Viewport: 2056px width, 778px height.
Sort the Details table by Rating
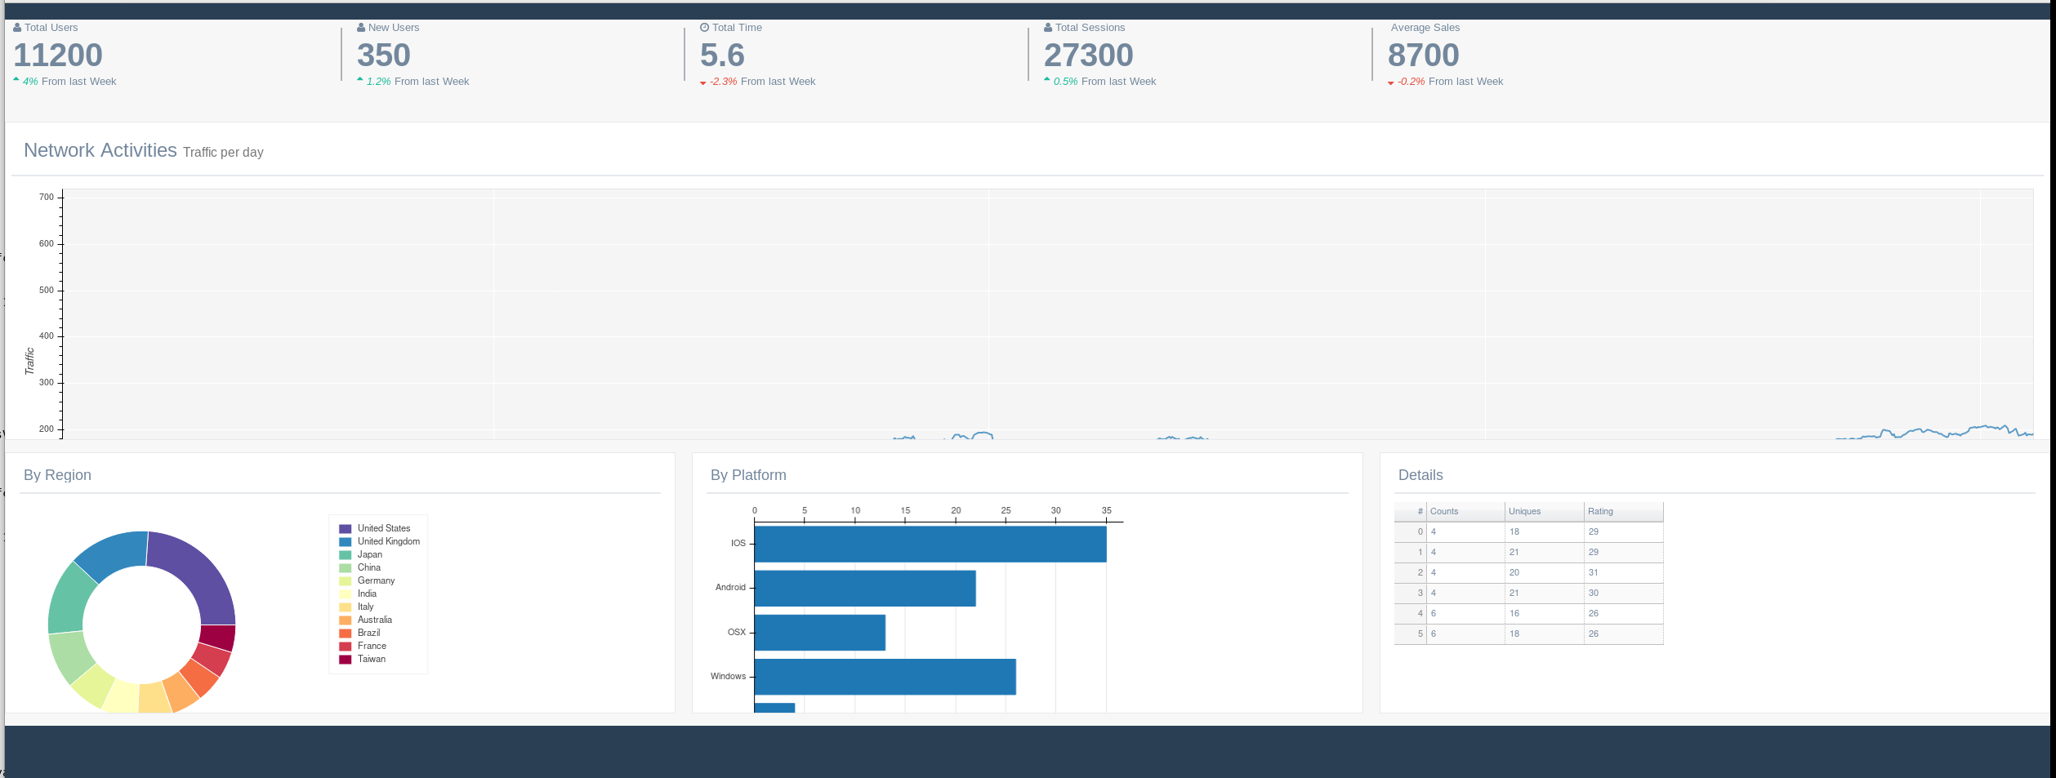pos(1600,511)
